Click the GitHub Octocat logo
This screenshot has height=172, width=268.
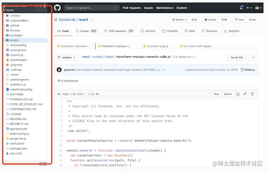(x=57, y=8)
